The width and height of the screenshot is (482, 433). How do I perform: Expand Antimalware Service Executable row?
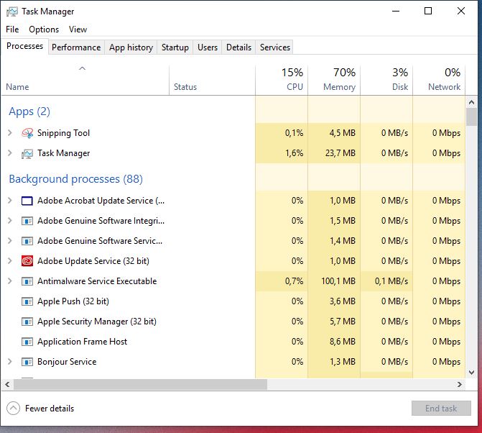pyautogui.click(x=10, y=281)
